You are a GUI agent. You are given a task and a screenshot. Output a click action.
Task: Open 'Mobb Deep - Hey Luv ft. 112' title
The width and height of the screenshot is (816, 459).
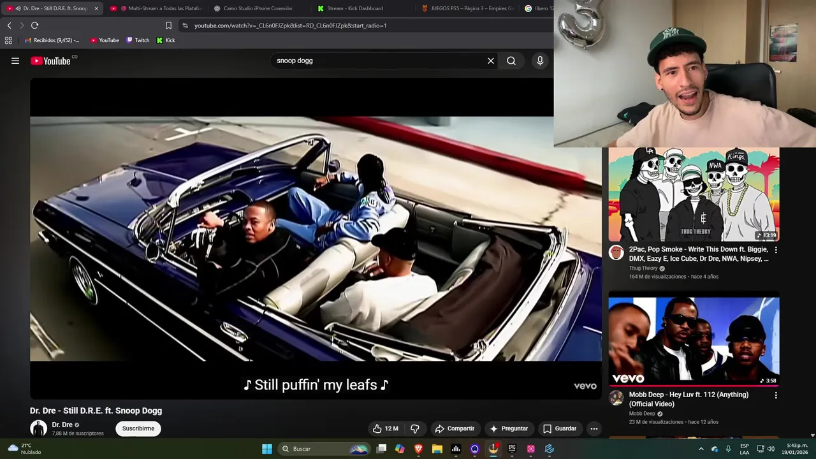point(688,399)
